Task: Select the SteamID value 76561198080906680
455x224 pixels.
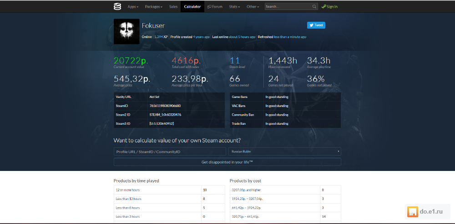Action: pos(165,106)
